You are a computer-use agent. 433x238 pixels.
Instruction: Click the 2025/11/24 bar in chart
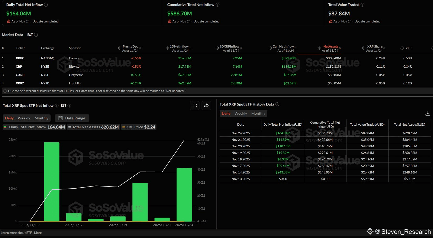click(184, 195)
